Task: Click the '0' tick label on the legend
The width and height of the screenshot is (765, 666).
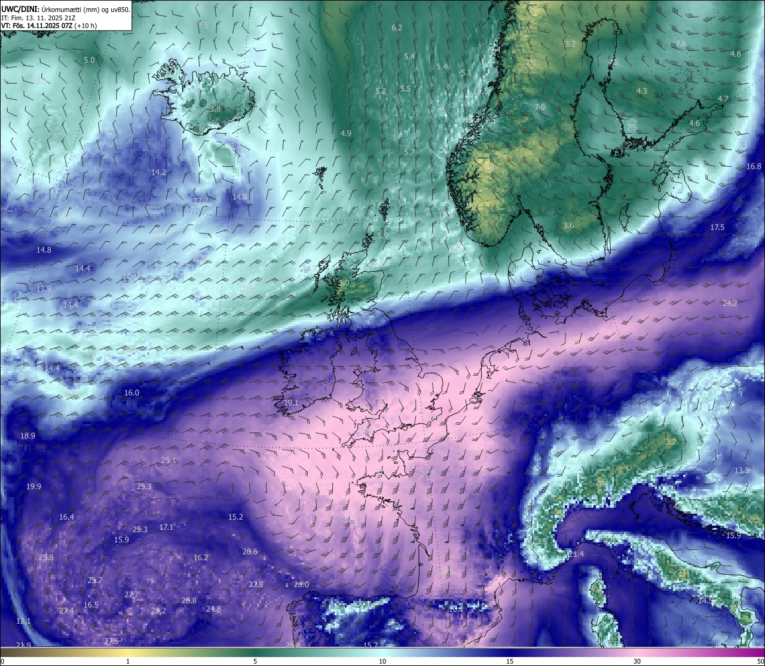Action: 2,661
